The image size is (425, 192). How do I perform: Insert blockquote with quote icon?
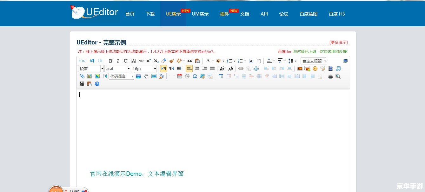tap(190, 61)
